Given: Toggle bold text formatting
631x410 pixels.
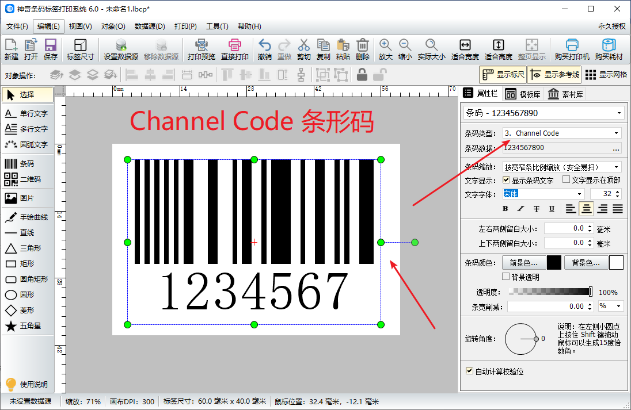Looking at the screenshot, I should tap(505, 209).
